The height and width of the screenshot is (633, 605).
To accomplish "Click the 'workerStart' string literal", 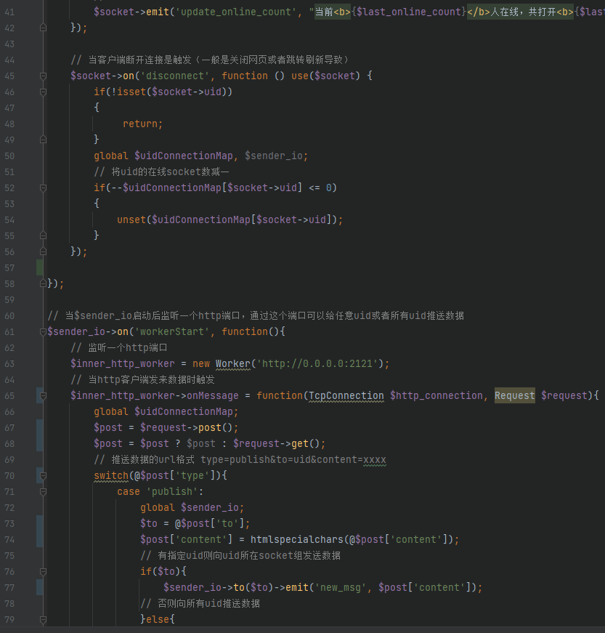I will point(172,332).
